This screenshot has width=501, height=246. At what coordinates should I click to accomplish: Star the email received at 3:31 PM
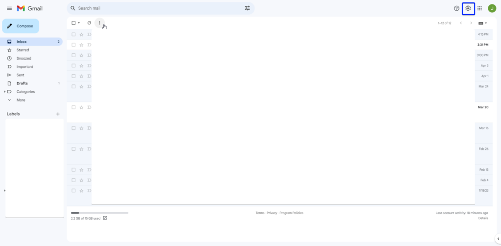(x=82, y=45)
